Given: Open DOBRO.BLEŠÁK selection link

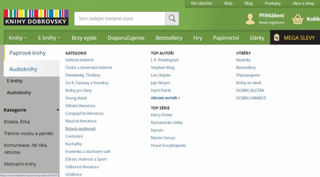Looking at the screenshot, I should coord(250,90).
